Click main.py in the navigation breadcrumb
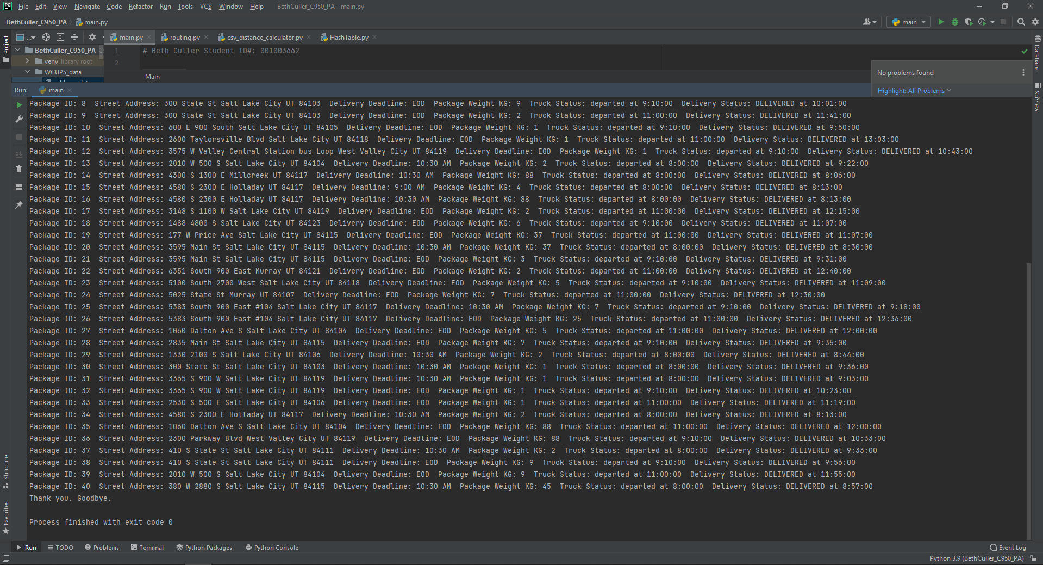This screenshot has width=1043, height=565. [x=91, y=22]
